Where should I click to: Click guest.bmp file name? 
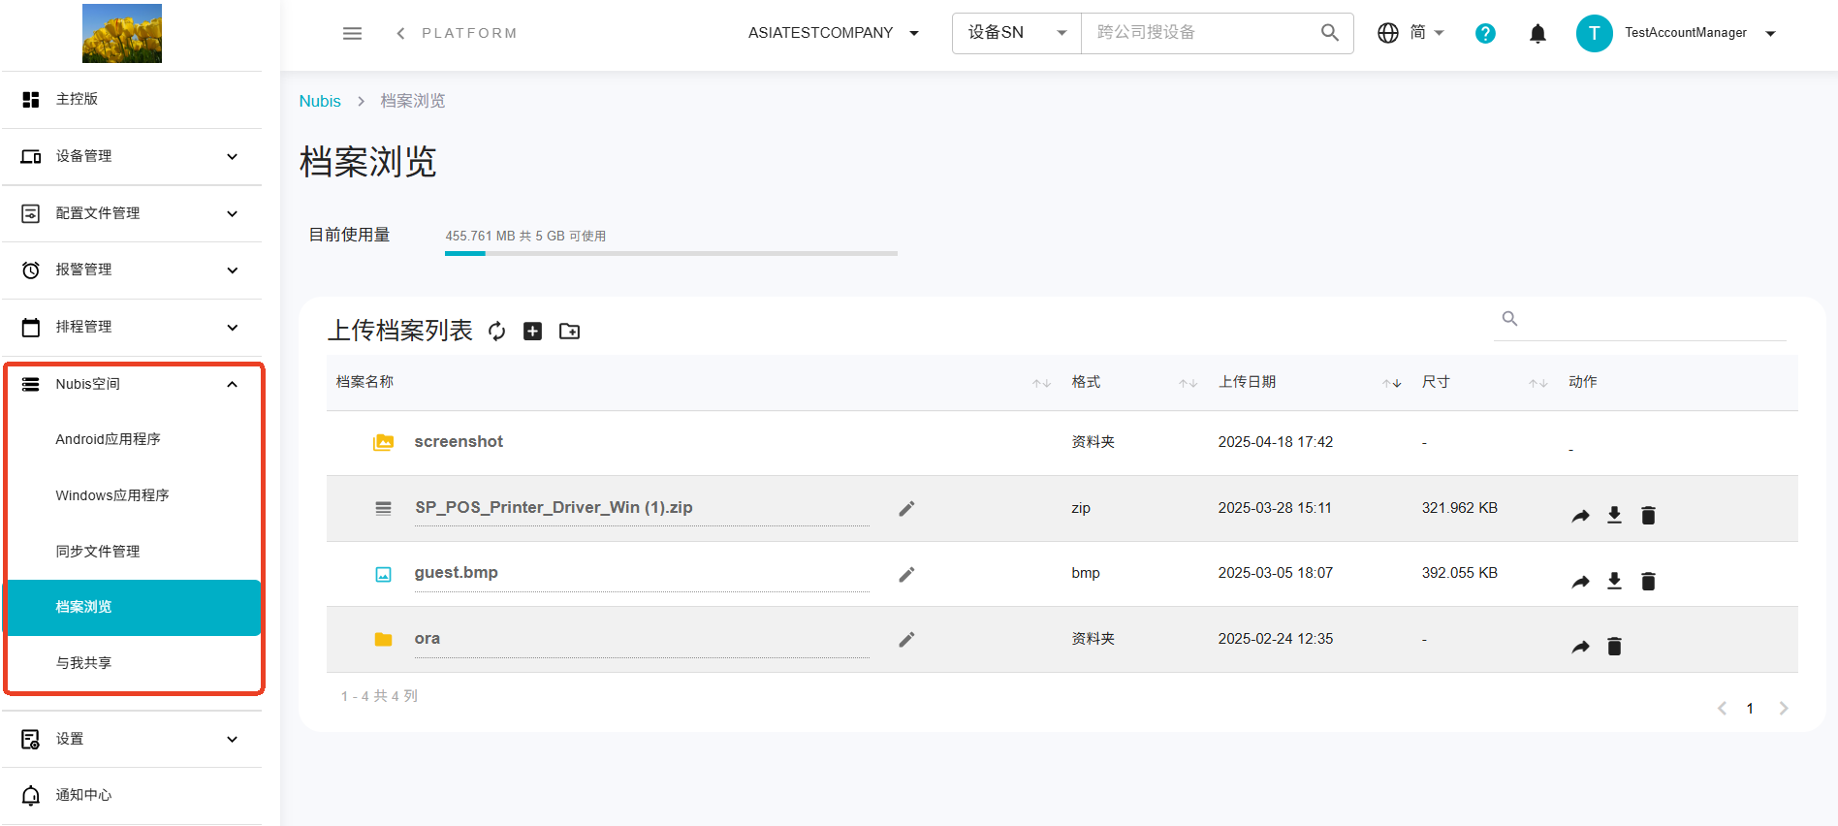(x=457, y=573)
